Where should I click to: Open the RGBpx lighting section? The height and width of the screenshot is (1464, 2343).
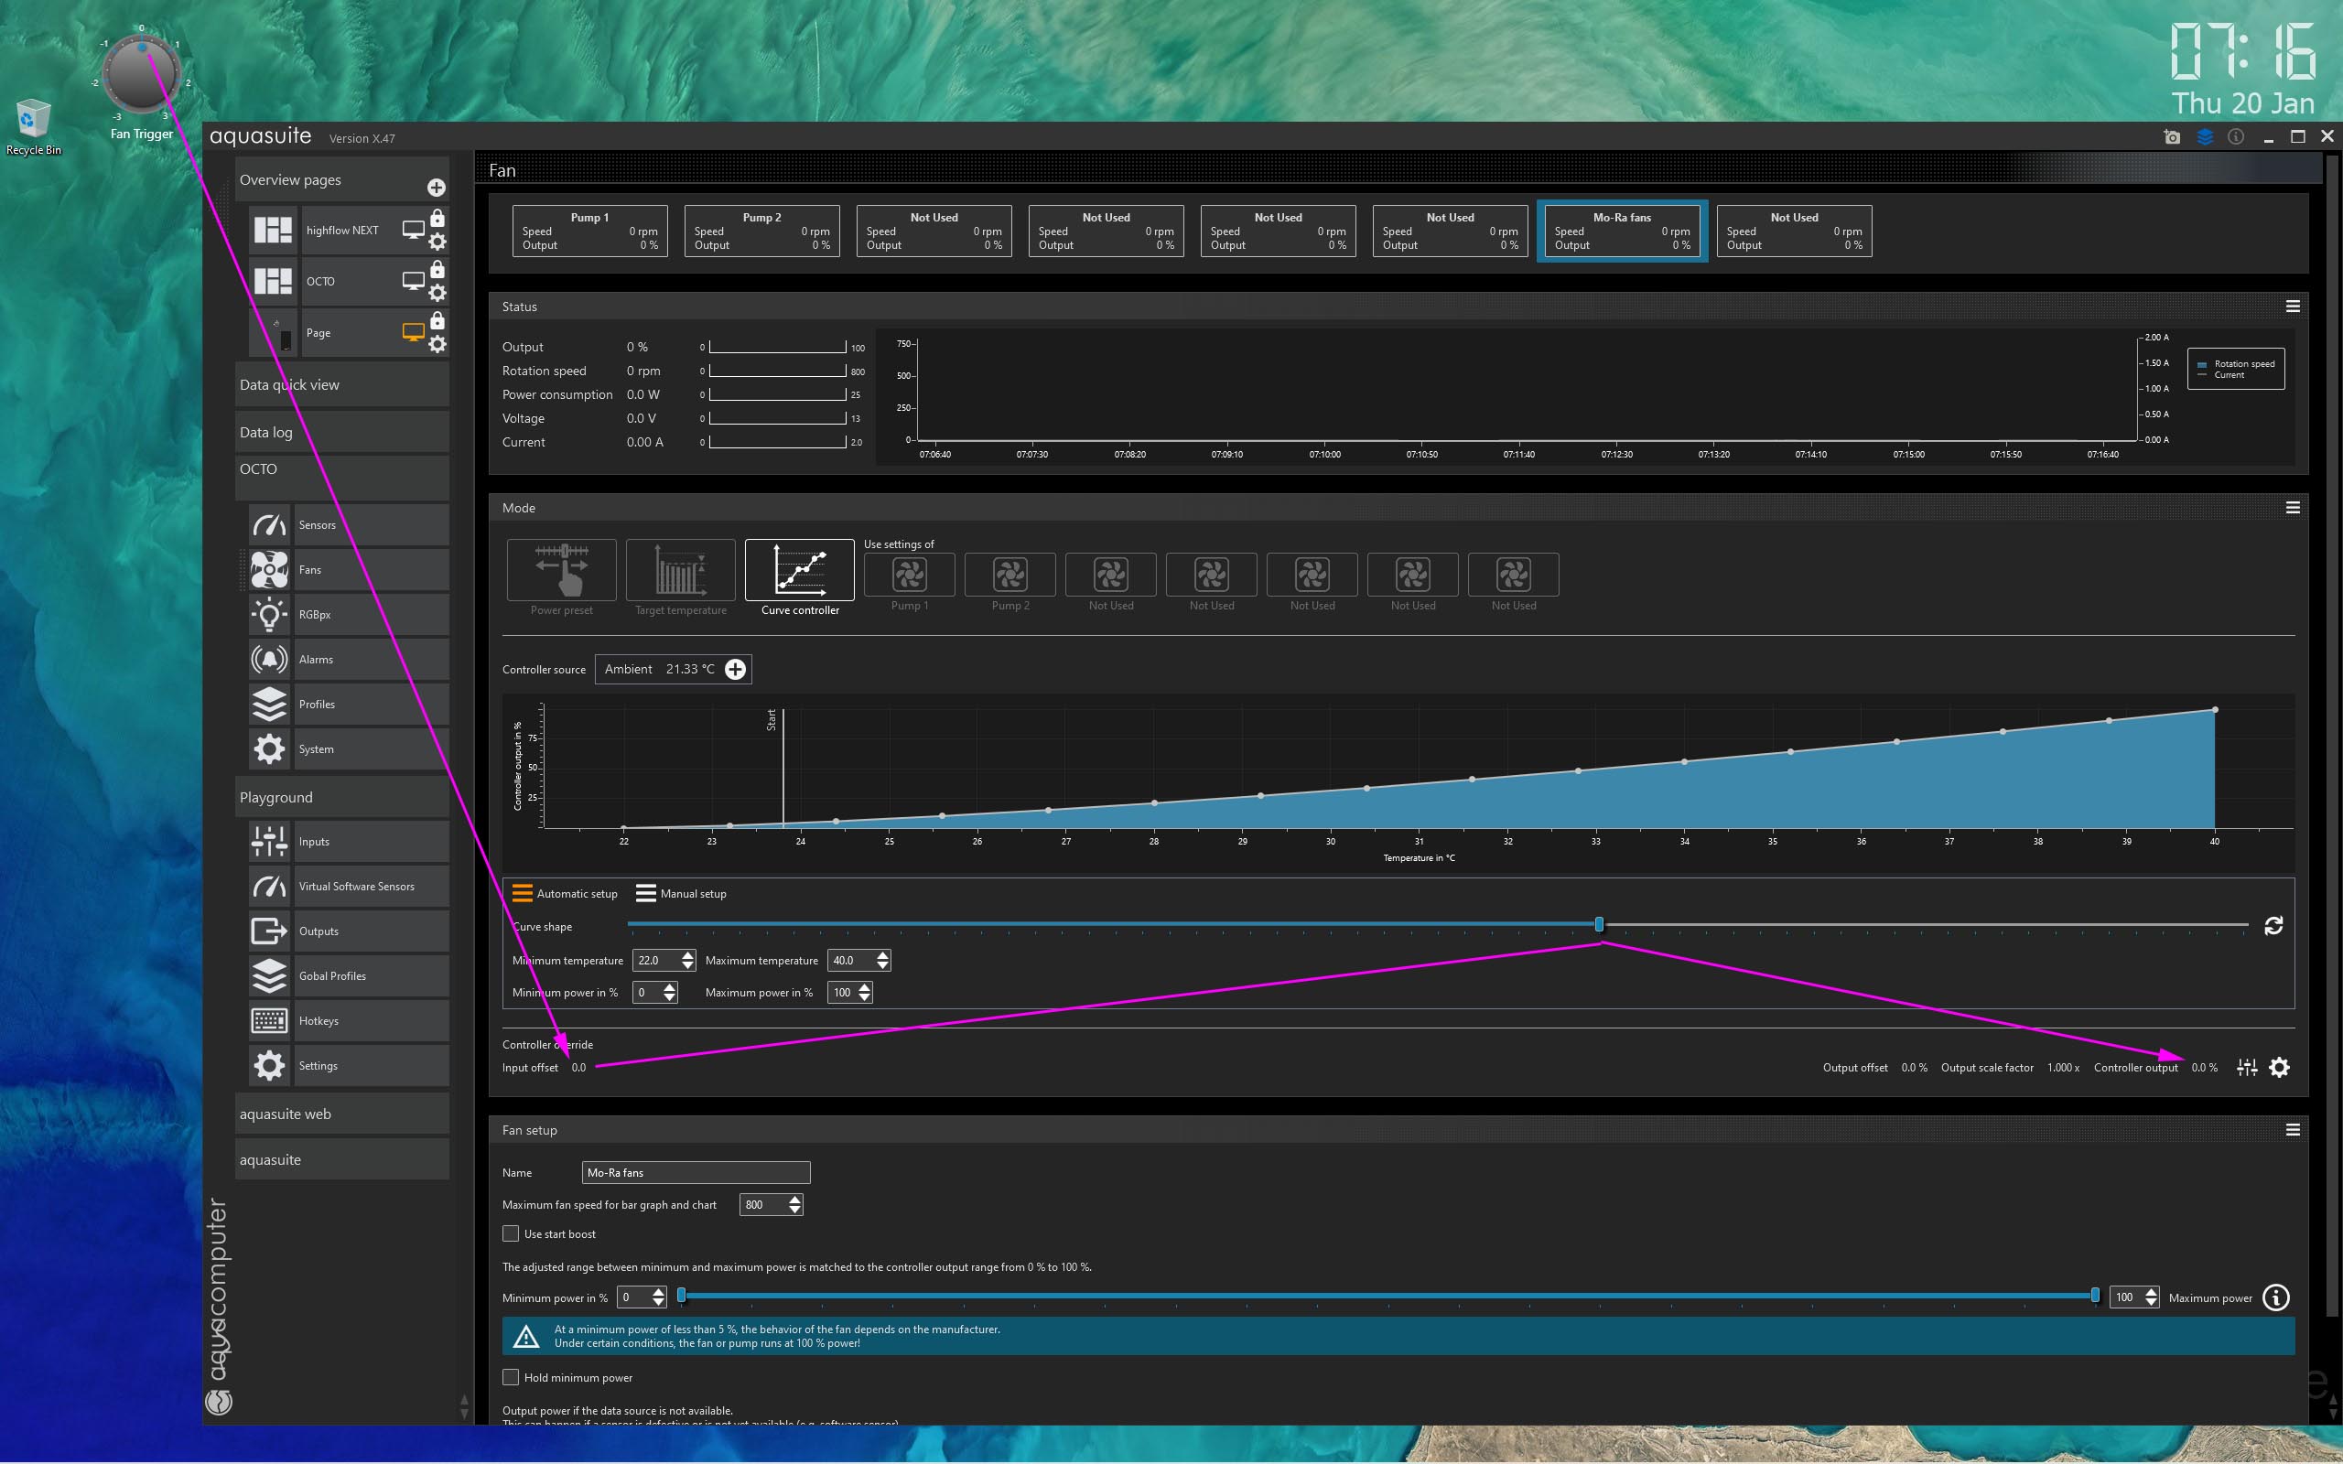coord(315,615)
